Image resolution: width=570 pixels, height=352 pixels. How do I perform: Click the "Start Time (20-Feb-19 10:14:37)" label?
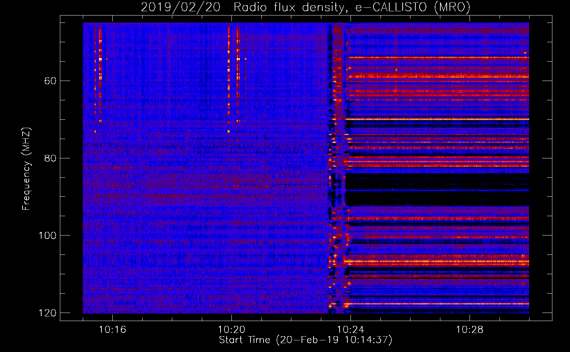(x=305, y=340)
